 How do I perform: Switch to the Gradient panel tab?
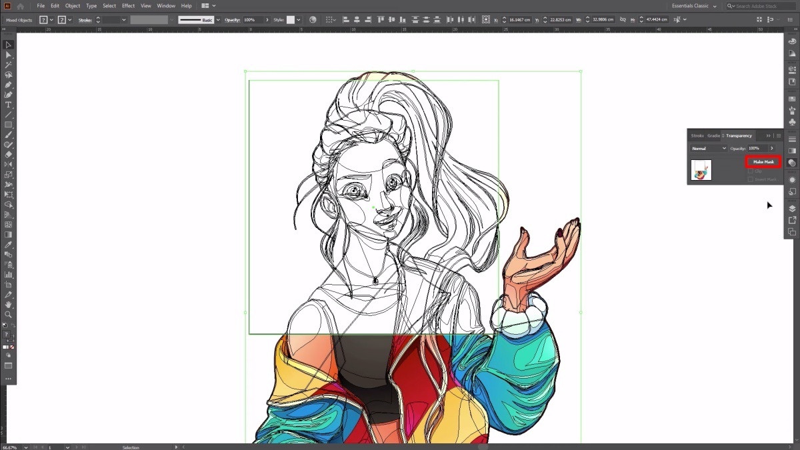tap(713, 135)
